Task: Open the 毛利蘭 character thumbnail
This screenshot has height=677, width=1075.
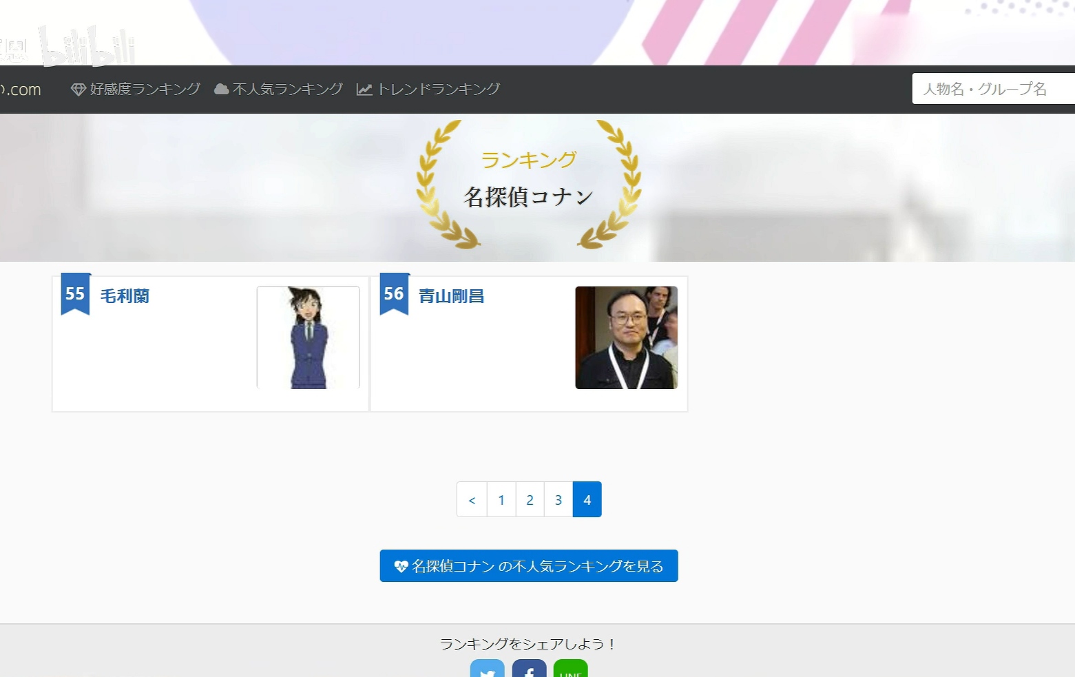Action: 309,337
